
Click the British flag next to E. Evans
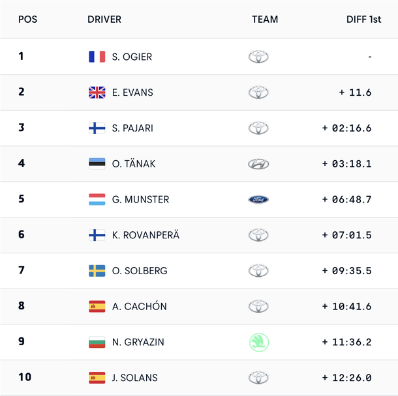[x=97, y=92]
